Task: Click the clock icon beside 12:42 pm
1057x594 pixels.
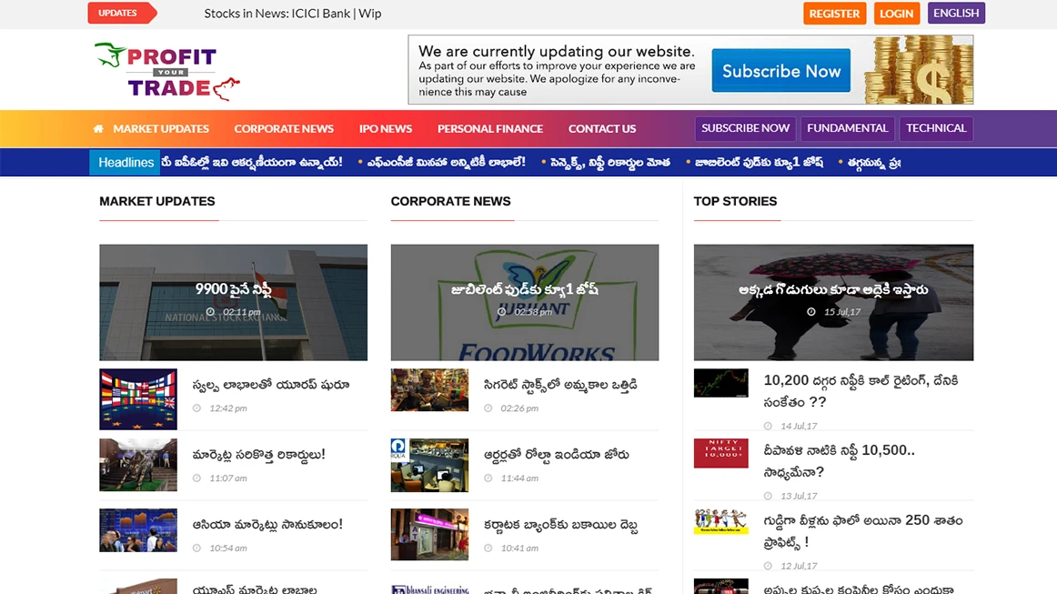Action: pos(196,408)
